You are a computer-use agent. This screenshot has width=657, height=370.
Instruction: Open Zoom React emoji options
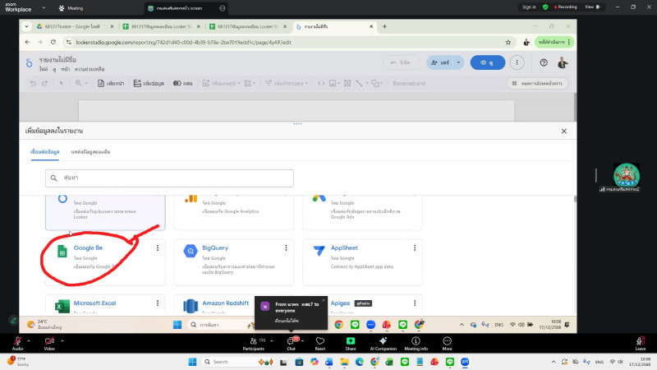click(x=320, y=342)
